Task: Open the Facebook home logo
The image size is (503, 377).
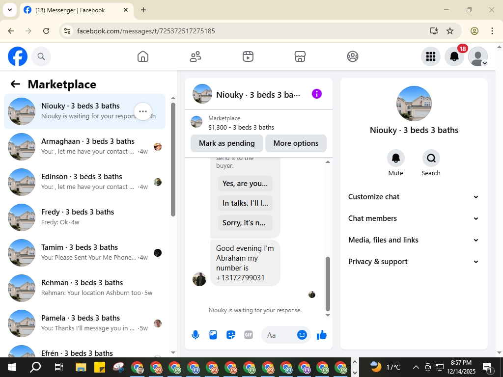Action: coord(18,56)
